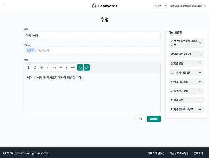
Task: Open the 한국어 language dropdown
Action: pyautogui.click(x=161, y=6)
